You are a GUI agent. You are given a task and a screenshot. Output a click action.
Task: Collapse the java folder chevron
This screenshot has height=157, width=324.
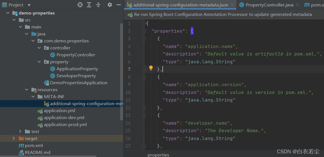[x=27, y=34]
